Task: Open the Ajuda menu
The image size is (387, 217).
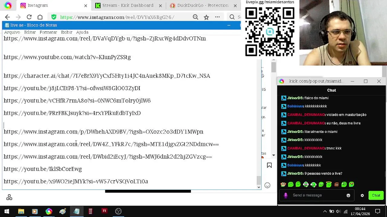Action: tap(82, 32)
